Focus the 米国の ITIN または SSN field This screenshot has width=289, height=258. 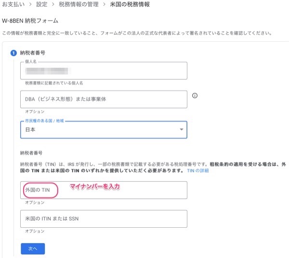click(x=104, y=219)
